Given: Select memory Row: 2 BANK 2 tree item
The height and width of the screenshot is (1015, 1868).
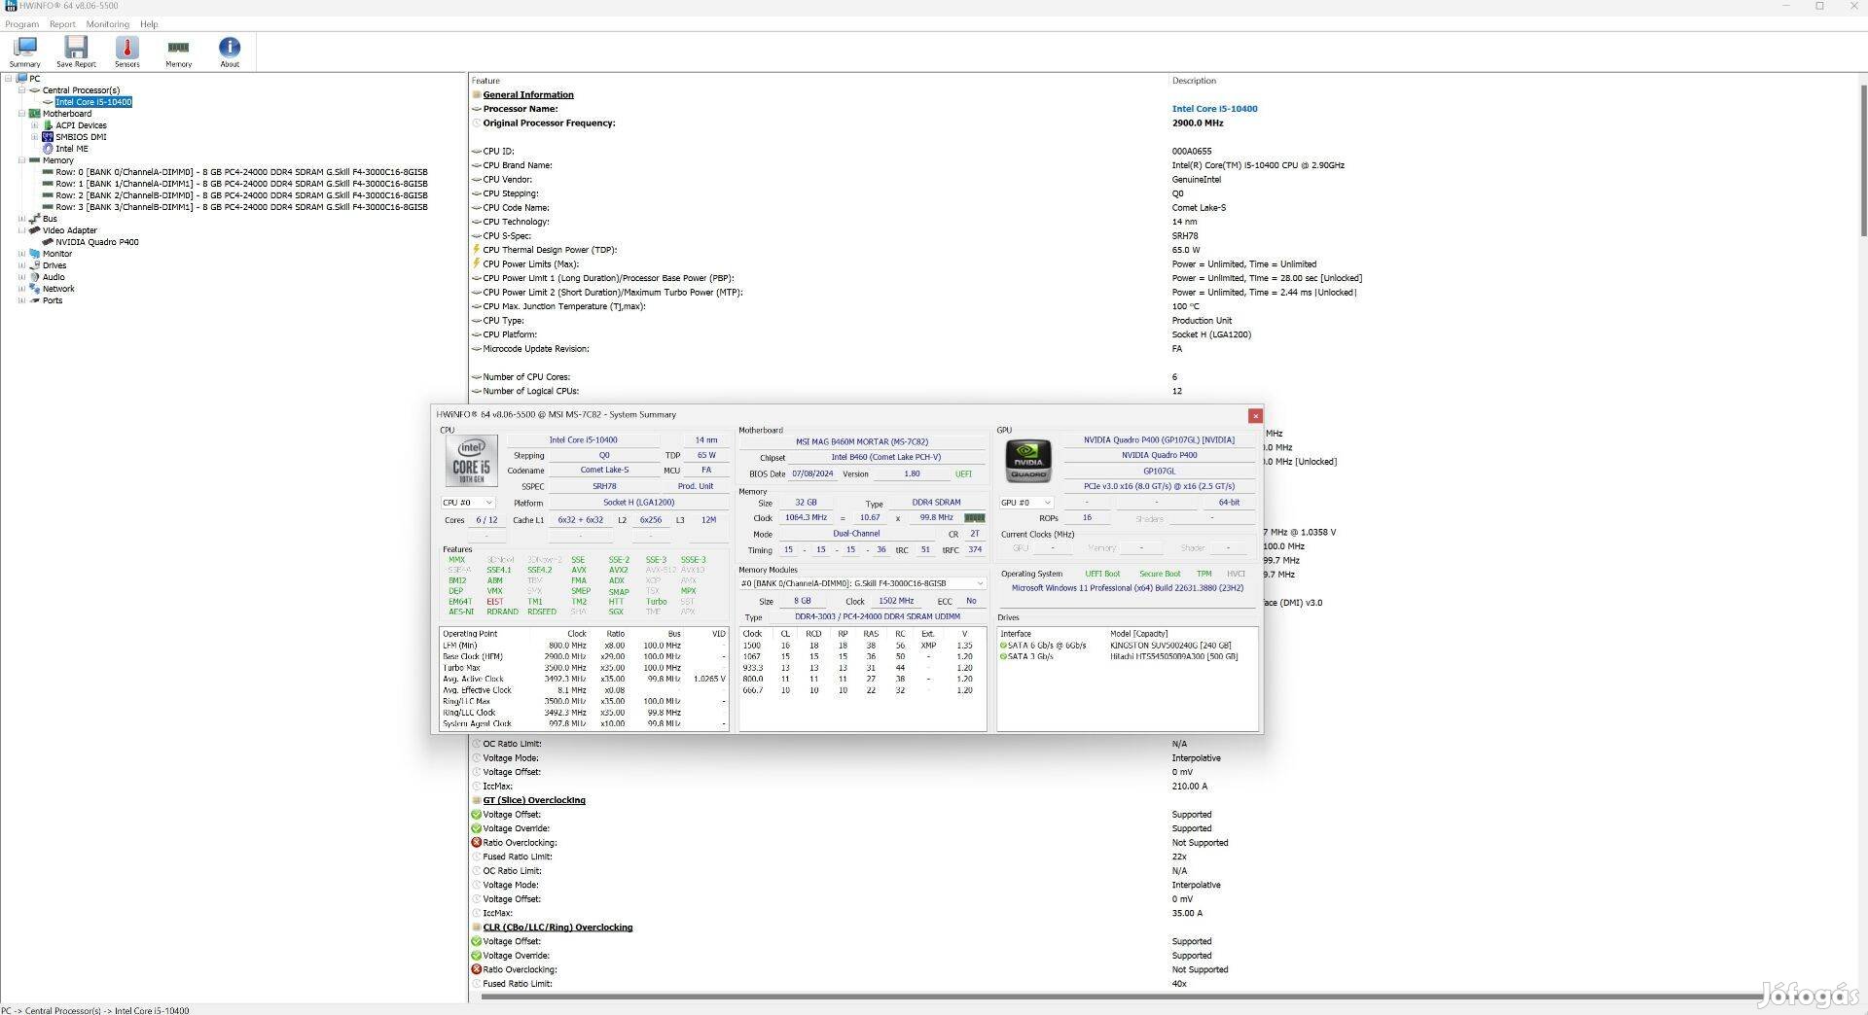Looking at the screenshot, I should [241, 195].
